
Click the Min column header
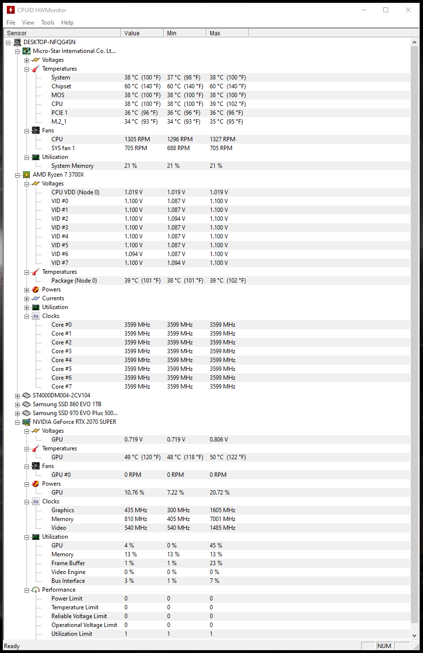tap(185, 33)
